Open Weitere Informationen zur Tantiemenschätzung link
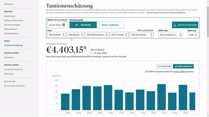Image resolution: width=209 pixels, height=117 pixels. [x=166, y=12]
